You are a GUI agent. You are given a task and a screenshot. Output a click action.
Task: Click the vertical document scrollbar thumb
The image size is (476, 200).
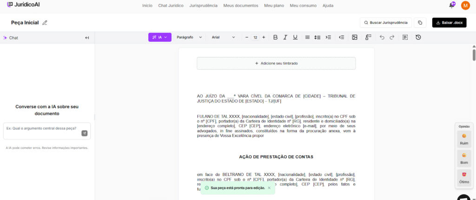pyautogui.click(x=474, y=56)
